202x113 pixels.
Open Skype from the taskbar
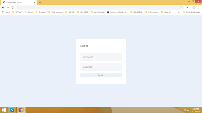12,110
